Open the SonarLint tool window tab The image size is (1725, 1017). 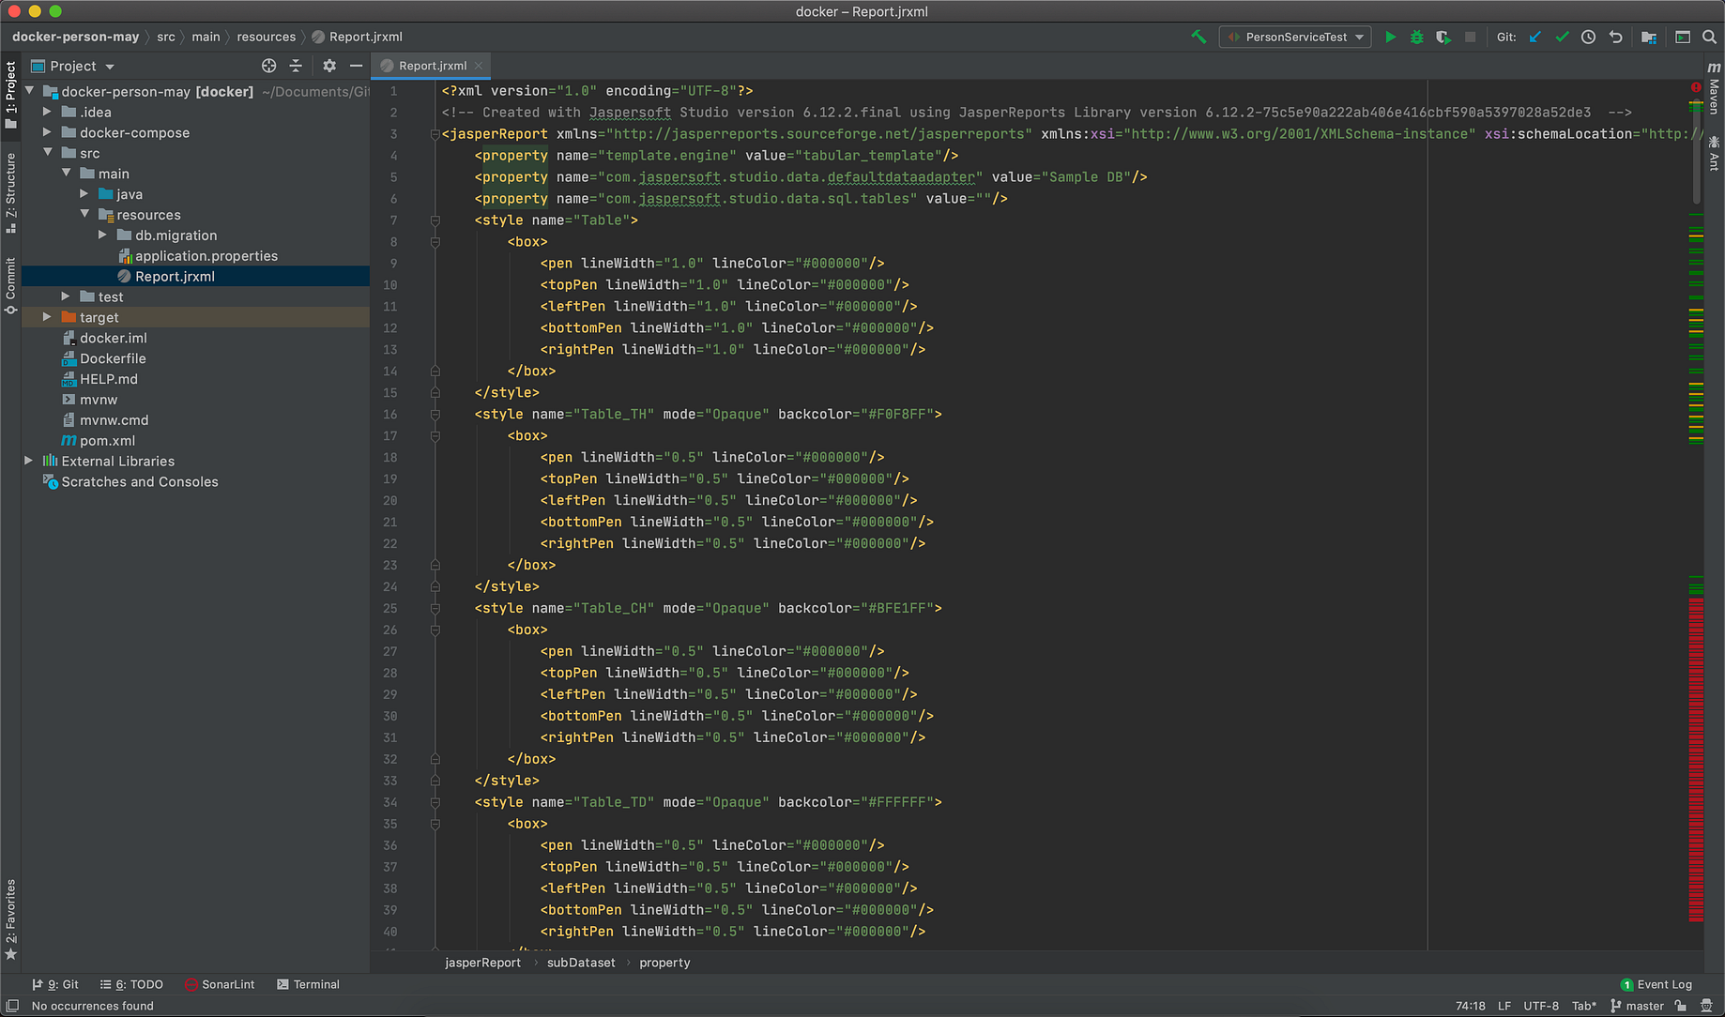(x=220, y=984)
